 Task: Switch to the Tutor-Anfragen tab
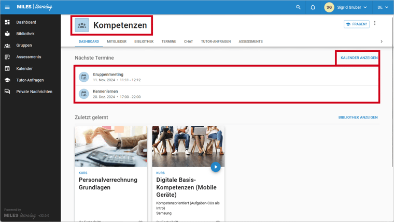216,41
